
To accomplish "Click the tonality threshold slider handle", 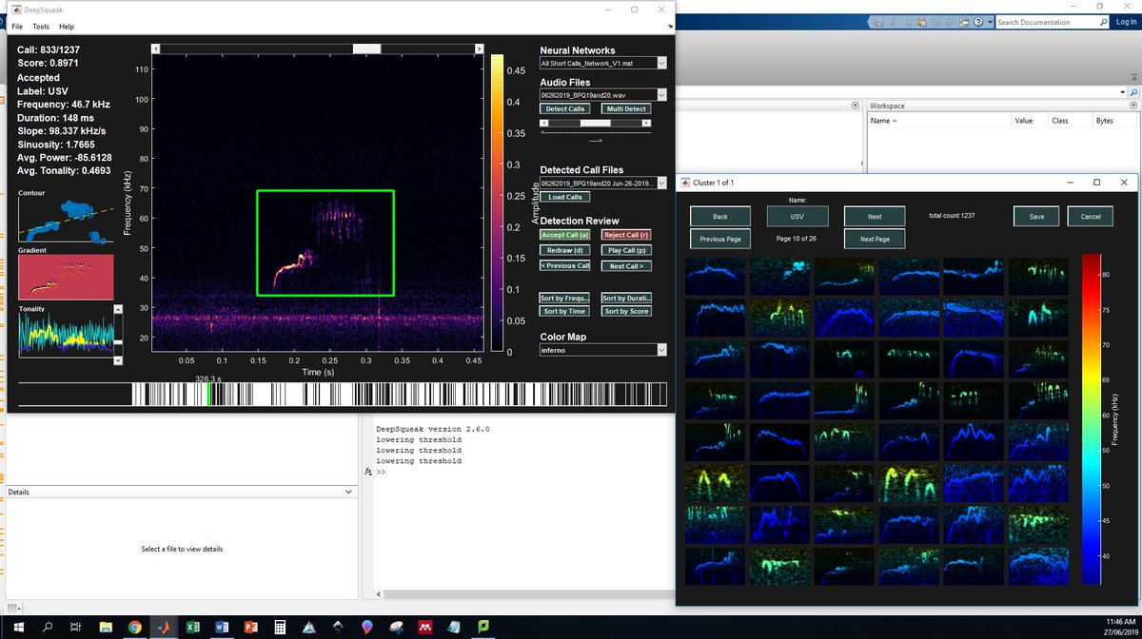I will 118,341.
